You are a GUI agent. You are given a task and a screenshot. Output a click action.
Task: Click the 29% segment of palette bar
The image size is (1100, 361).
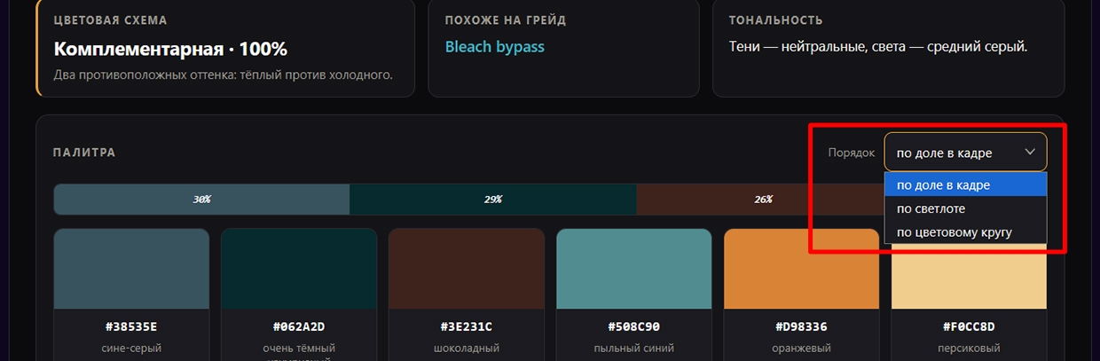coord(493,200)
